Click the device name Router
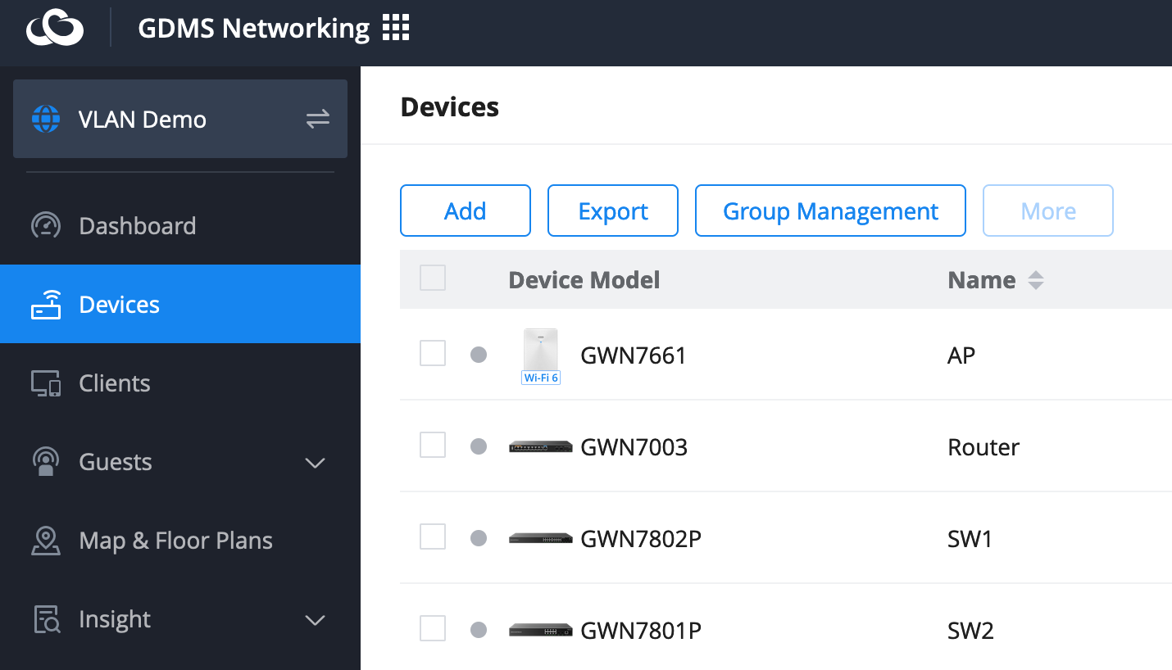 (983, 447)
